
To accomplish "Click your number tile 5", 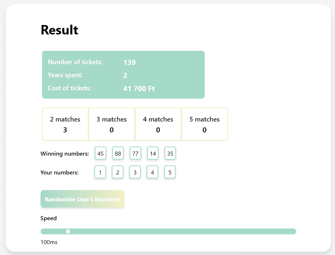I will [x=170, y=172].
